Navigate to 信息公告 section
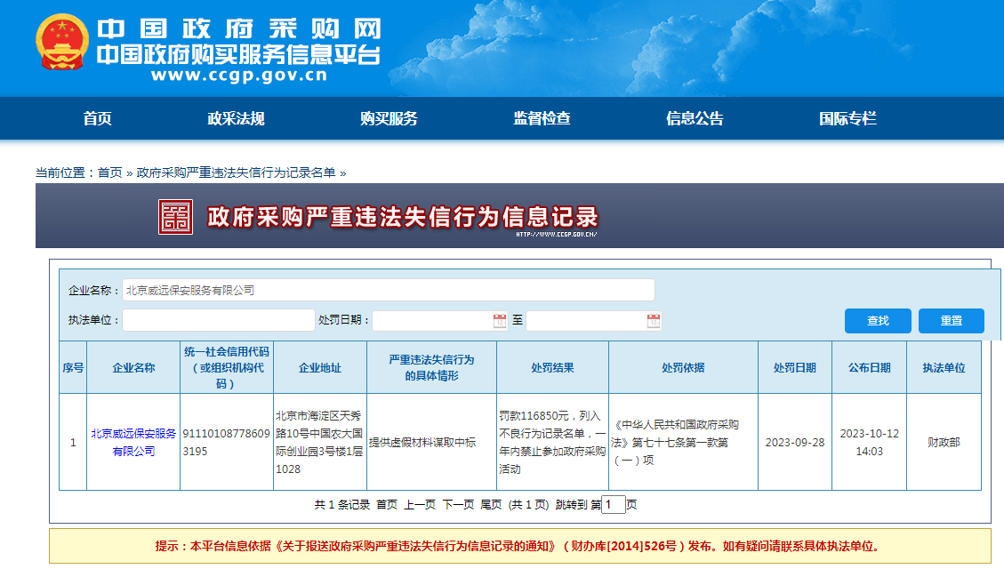1004x577 pixels. point(695,119)
